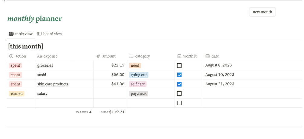This screenshot has height=139, width=304.
Task: Click the empty salary amount cell
Action: pos(110,93)
